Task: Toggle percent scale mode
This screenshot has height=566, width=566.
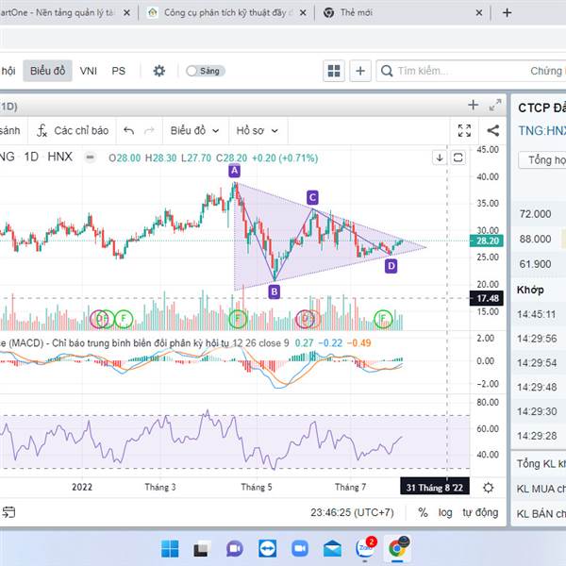Action: 423,512
